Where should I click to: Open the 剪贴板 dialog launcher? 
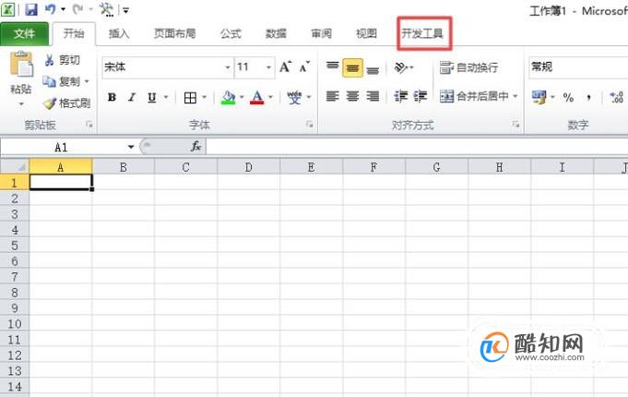89,126
